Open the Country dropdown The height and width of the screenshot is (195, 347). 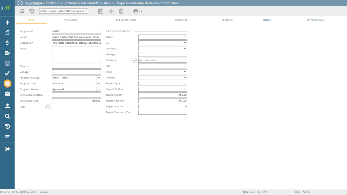(185, 78)
